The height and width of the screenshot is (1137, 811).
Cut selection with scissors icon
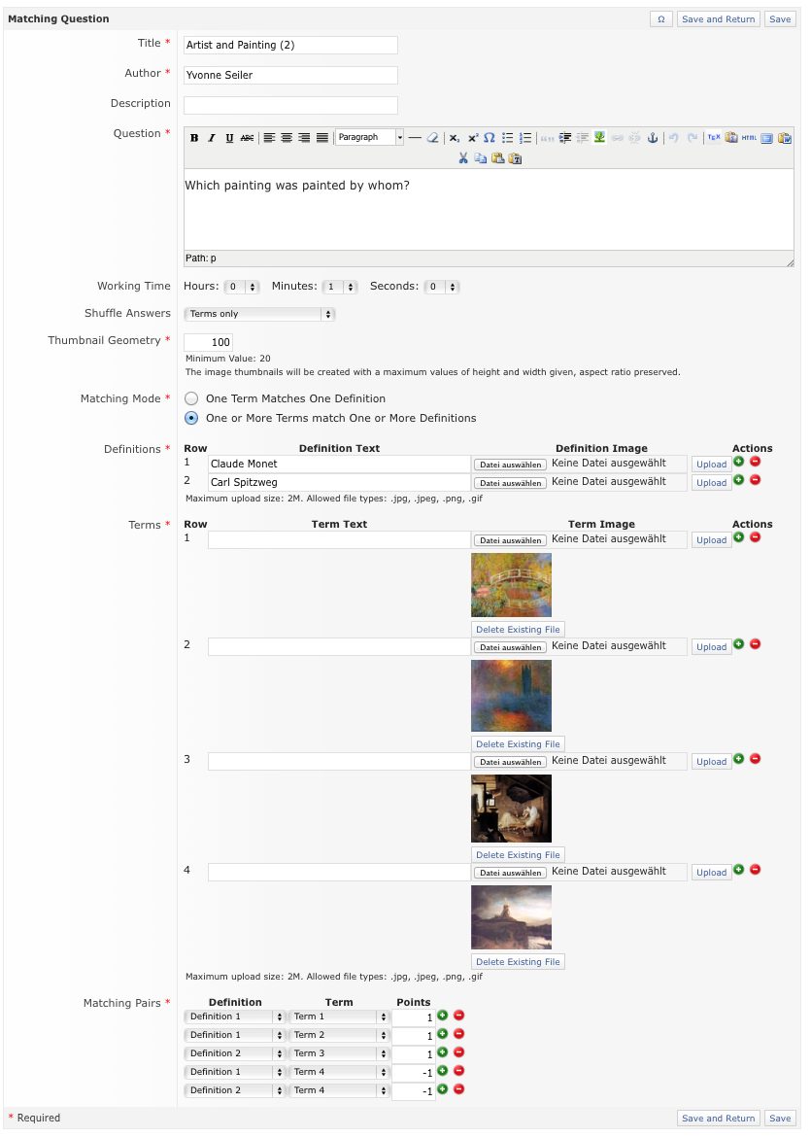[x=463, y=158]
